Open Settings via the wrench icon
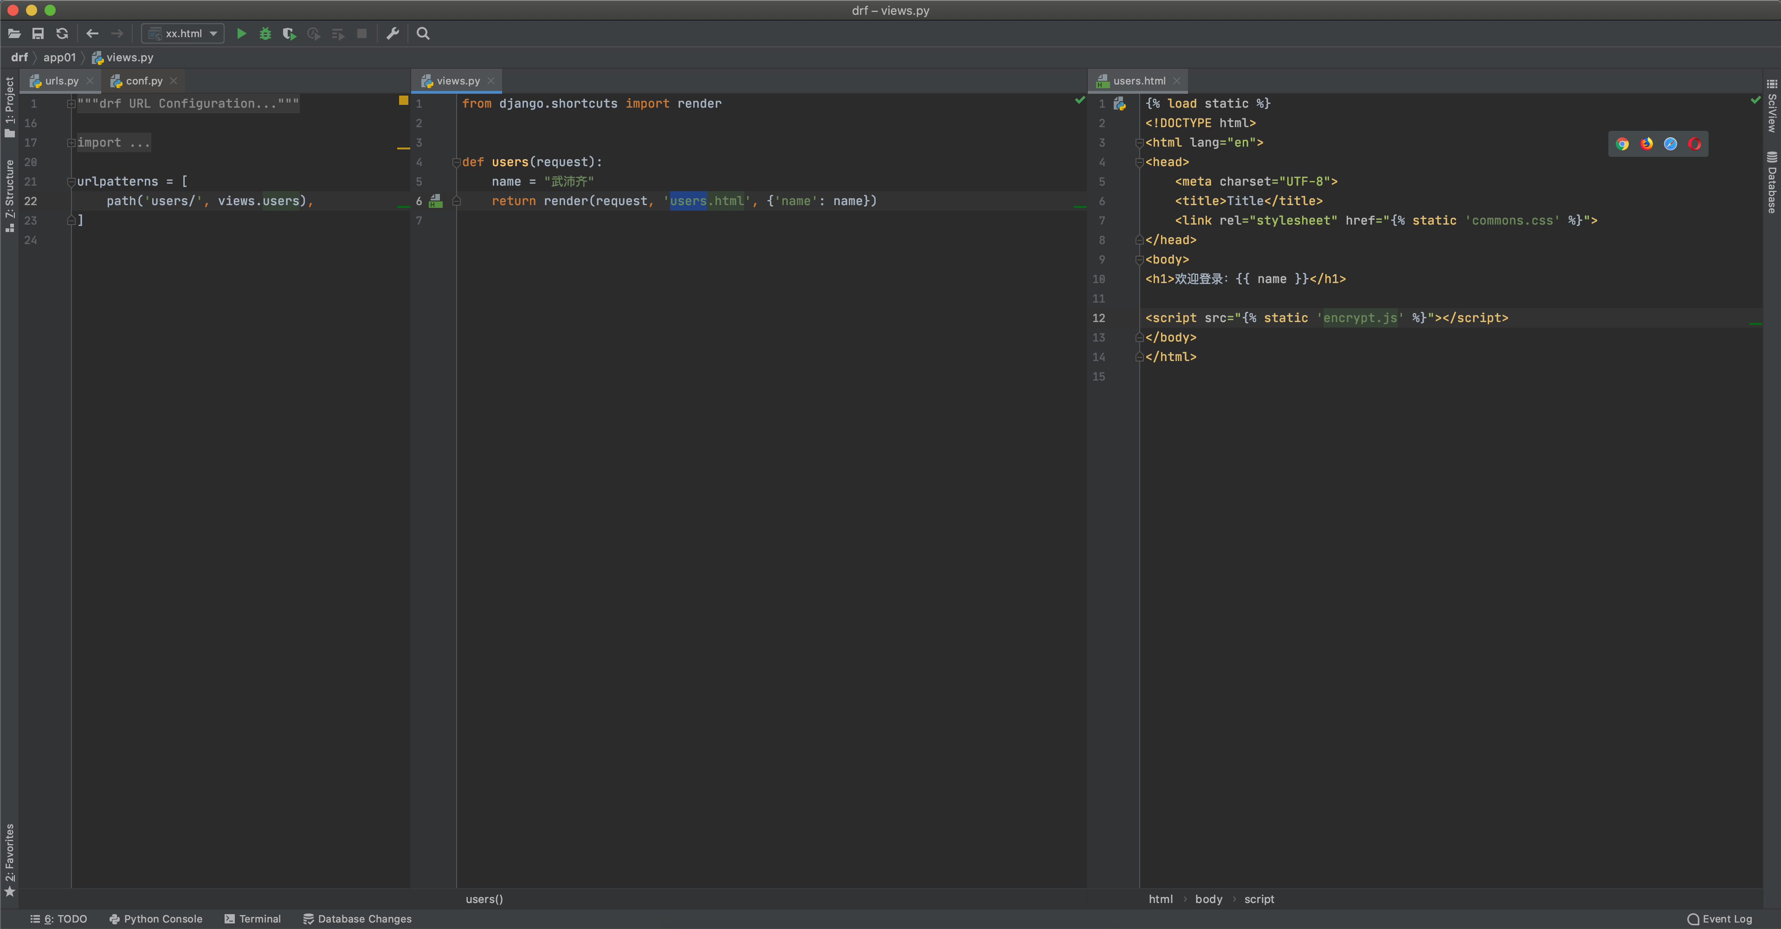Viewport: 1781px width, 929px height. coord(393,33)
